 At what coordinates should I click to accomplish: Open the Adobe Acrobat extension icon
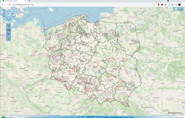coord(162,5)
